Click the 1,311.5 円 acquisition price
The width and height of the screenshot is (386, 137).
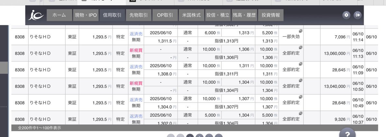(167, 41)
